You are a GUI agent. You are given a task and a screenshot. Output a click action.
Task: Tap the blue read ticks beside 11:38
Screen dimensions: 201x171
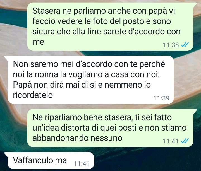[185, 45]
